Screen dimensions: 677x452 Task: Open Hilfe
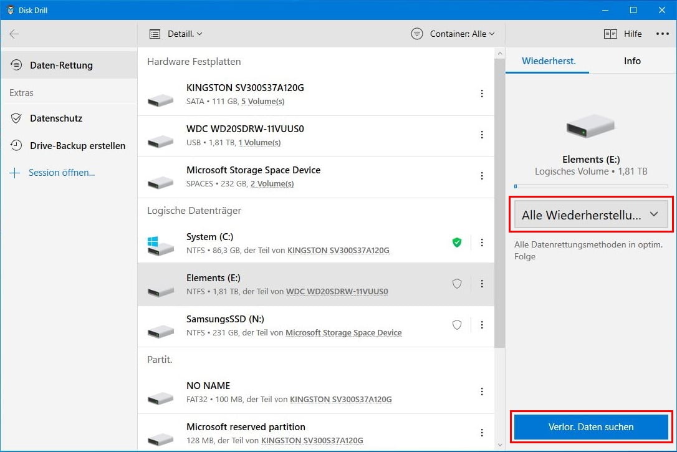(x=633, y=34)
